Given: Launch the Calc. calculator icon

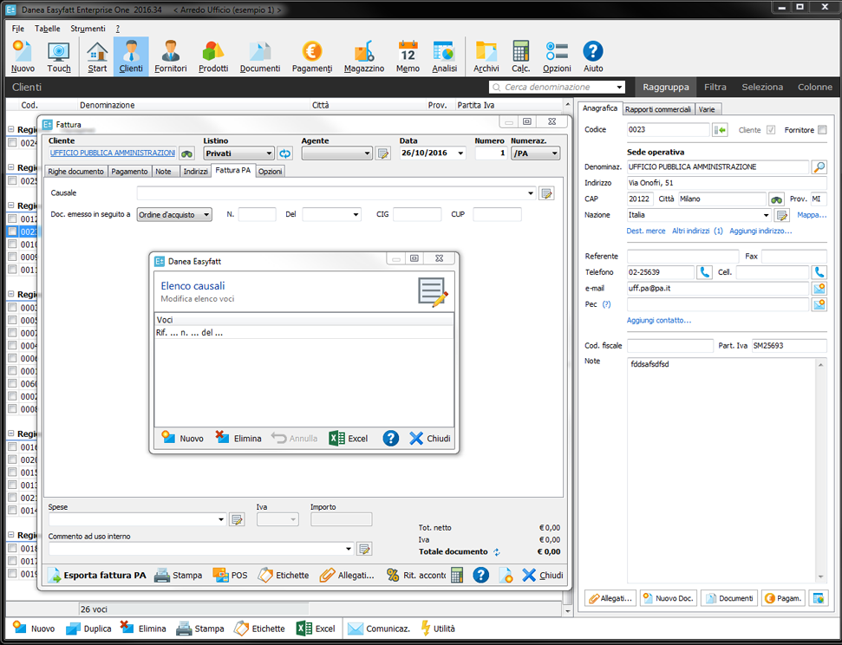Looking at the screenshot, I should (520, 56).
